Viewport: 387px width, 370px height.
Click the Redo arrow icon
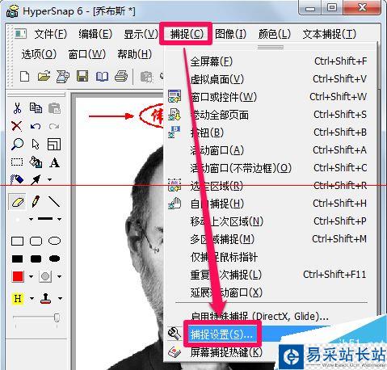pyautogui.click(x=54, y=126)
